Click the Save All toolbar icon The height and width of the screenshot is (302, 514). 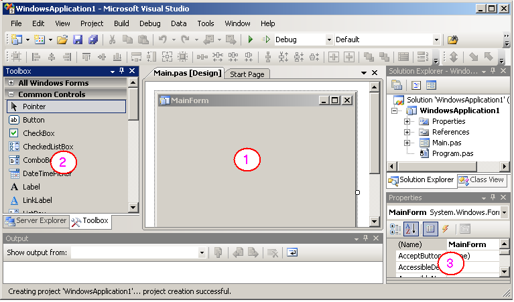pos(93,40)
